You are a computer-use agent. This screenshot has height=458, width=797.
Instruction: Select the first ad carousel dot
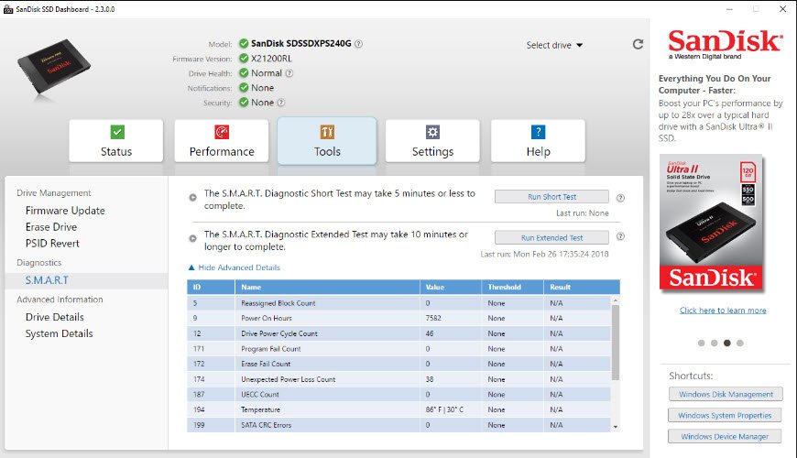pyautogui.click(x=702, y=343)
